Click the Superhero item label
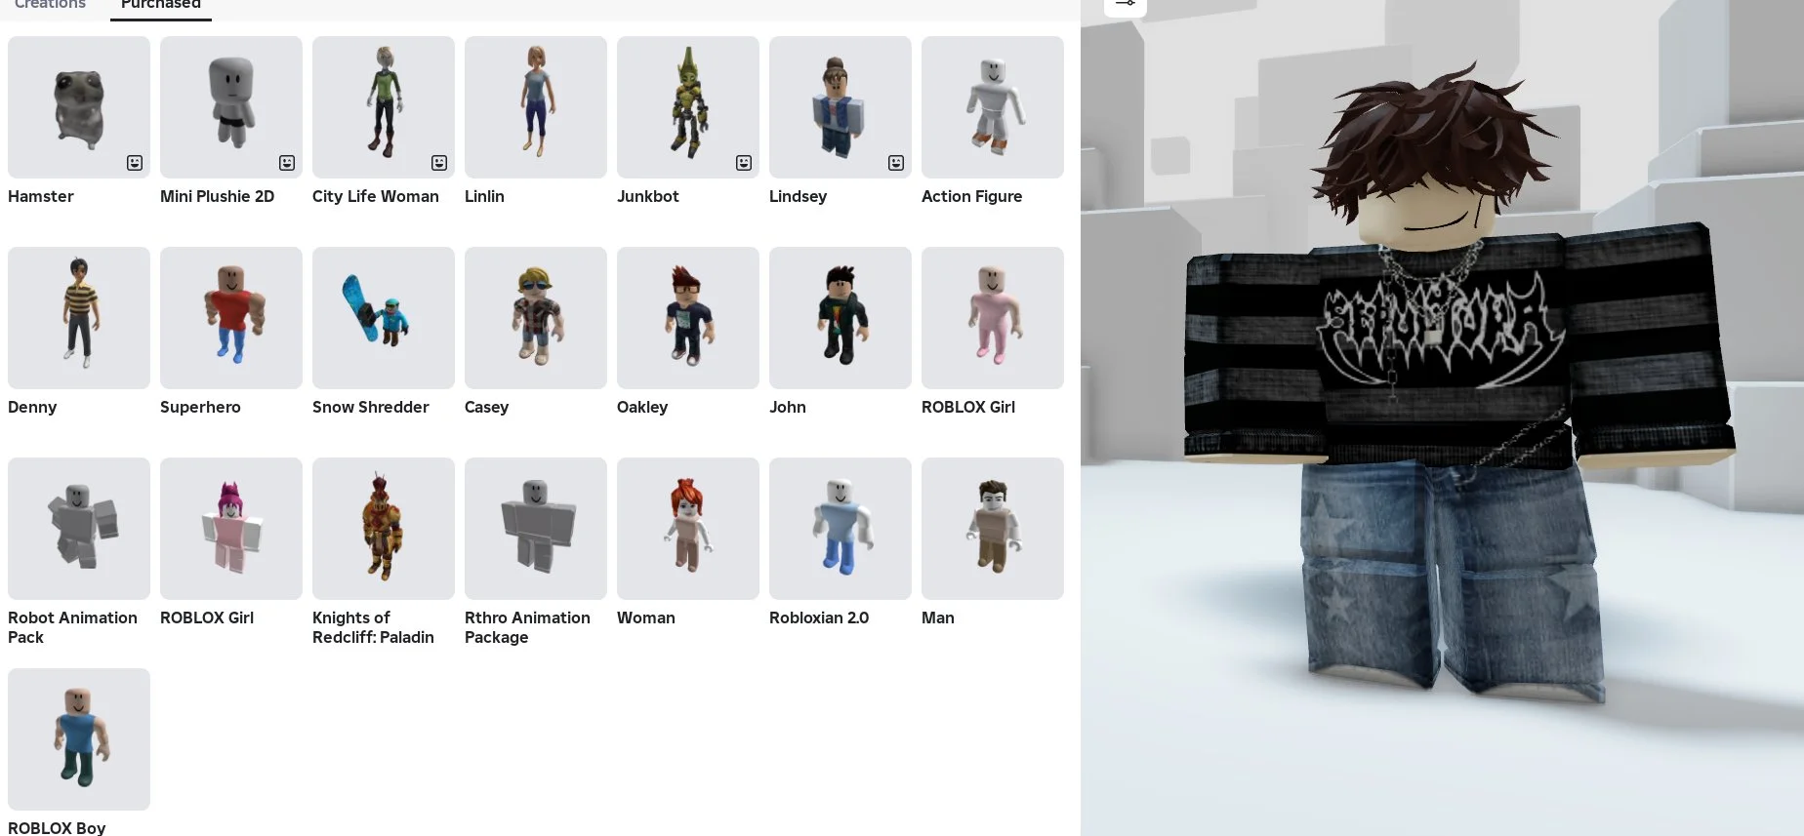1804x836 pixels. [200, 407]
